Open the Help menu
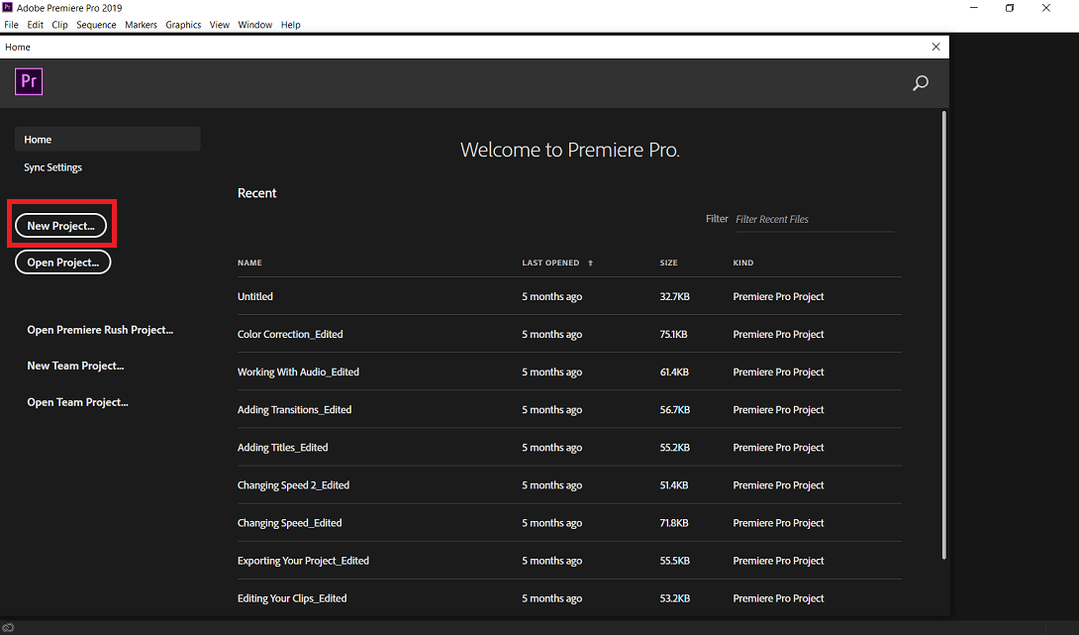 tap(290, 25)
